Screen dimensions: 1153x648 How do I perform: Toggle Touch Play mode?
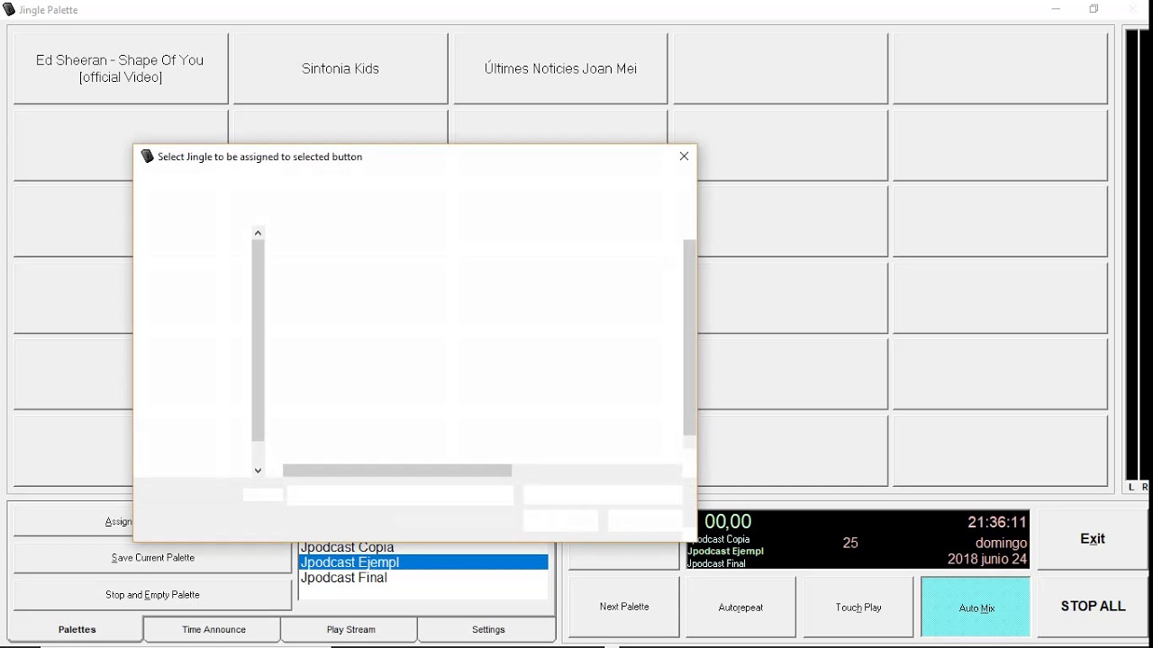point(858,607)
